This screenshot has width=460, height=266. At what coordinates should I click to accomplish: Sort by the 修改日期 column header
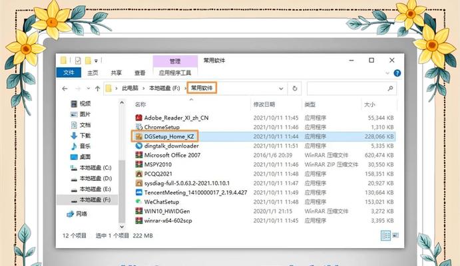pos(264,104)
